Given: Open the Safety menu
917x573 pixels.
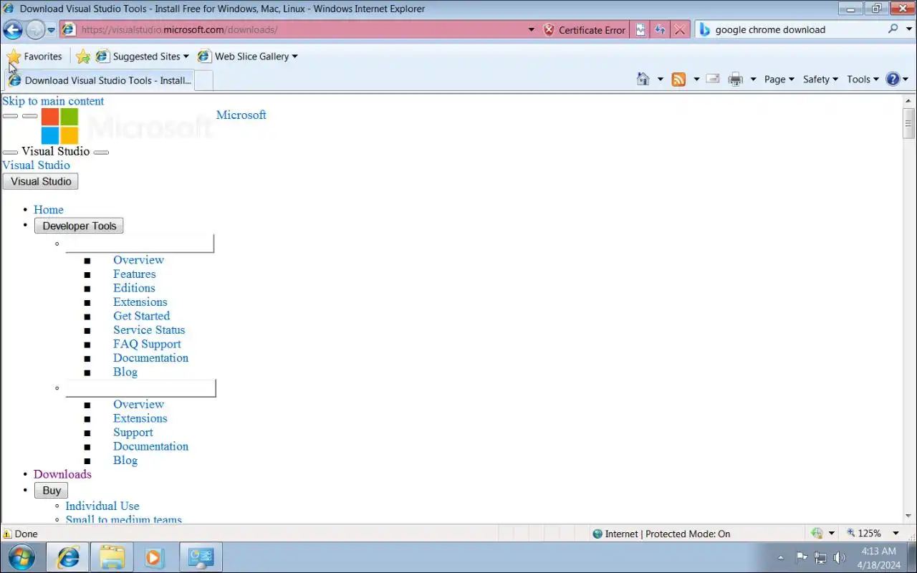Looking at the screenshot, I should coord(820,80).
